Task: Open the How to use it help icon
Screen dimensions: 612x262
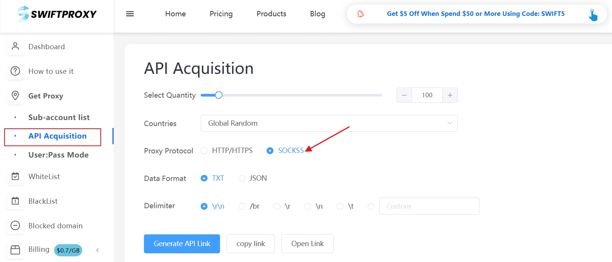Action: tap(15, 71)
